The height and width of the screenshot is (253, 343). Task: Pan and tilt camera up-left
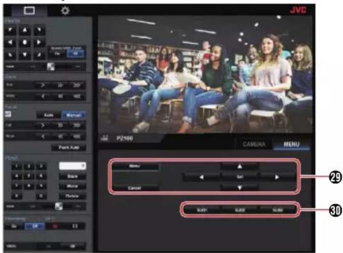tap(11, 30)
